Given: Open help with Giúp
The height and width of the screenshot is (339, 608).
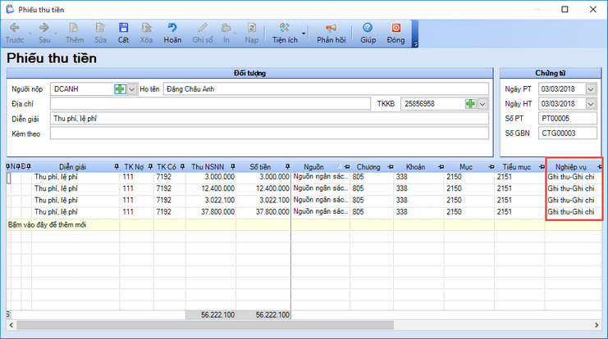Looking at the screenshot, I should coord(368,33).
